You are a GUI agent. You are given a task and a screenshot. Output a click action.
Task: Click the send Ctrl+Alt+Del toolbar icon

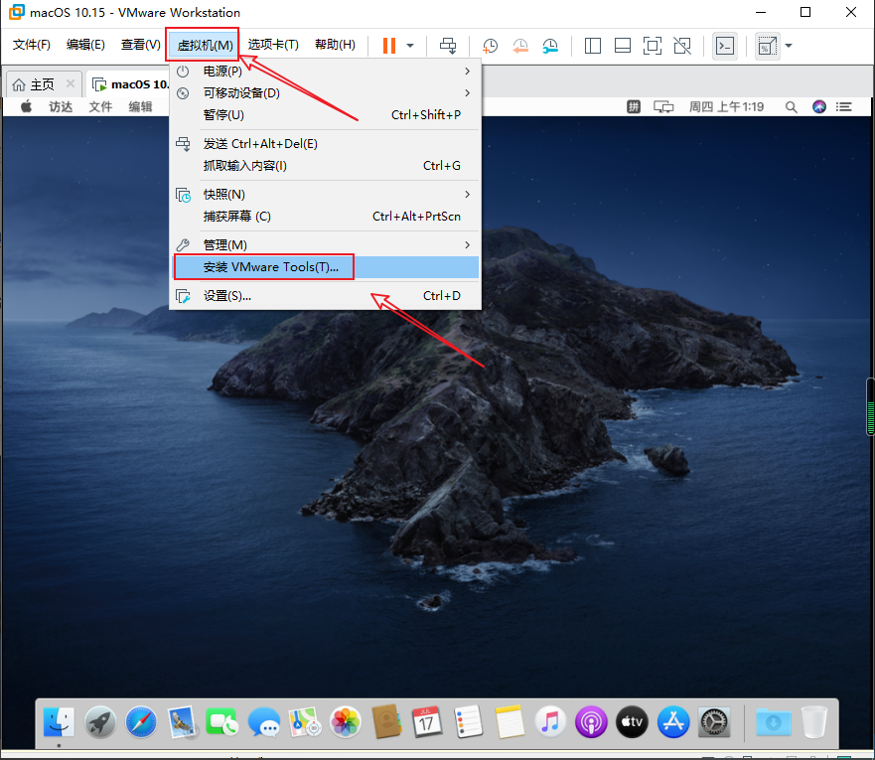click(448, 46)
